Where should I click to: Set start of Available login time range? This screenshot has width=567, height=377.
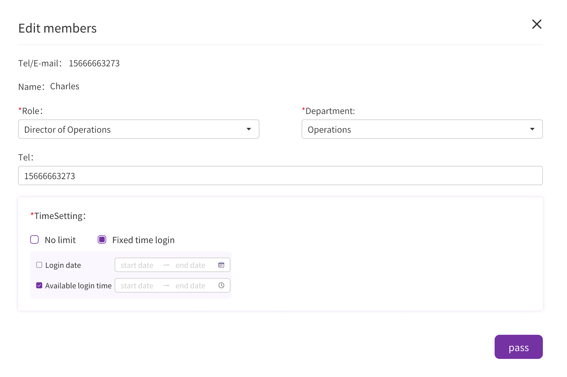(x=137, y=286)
